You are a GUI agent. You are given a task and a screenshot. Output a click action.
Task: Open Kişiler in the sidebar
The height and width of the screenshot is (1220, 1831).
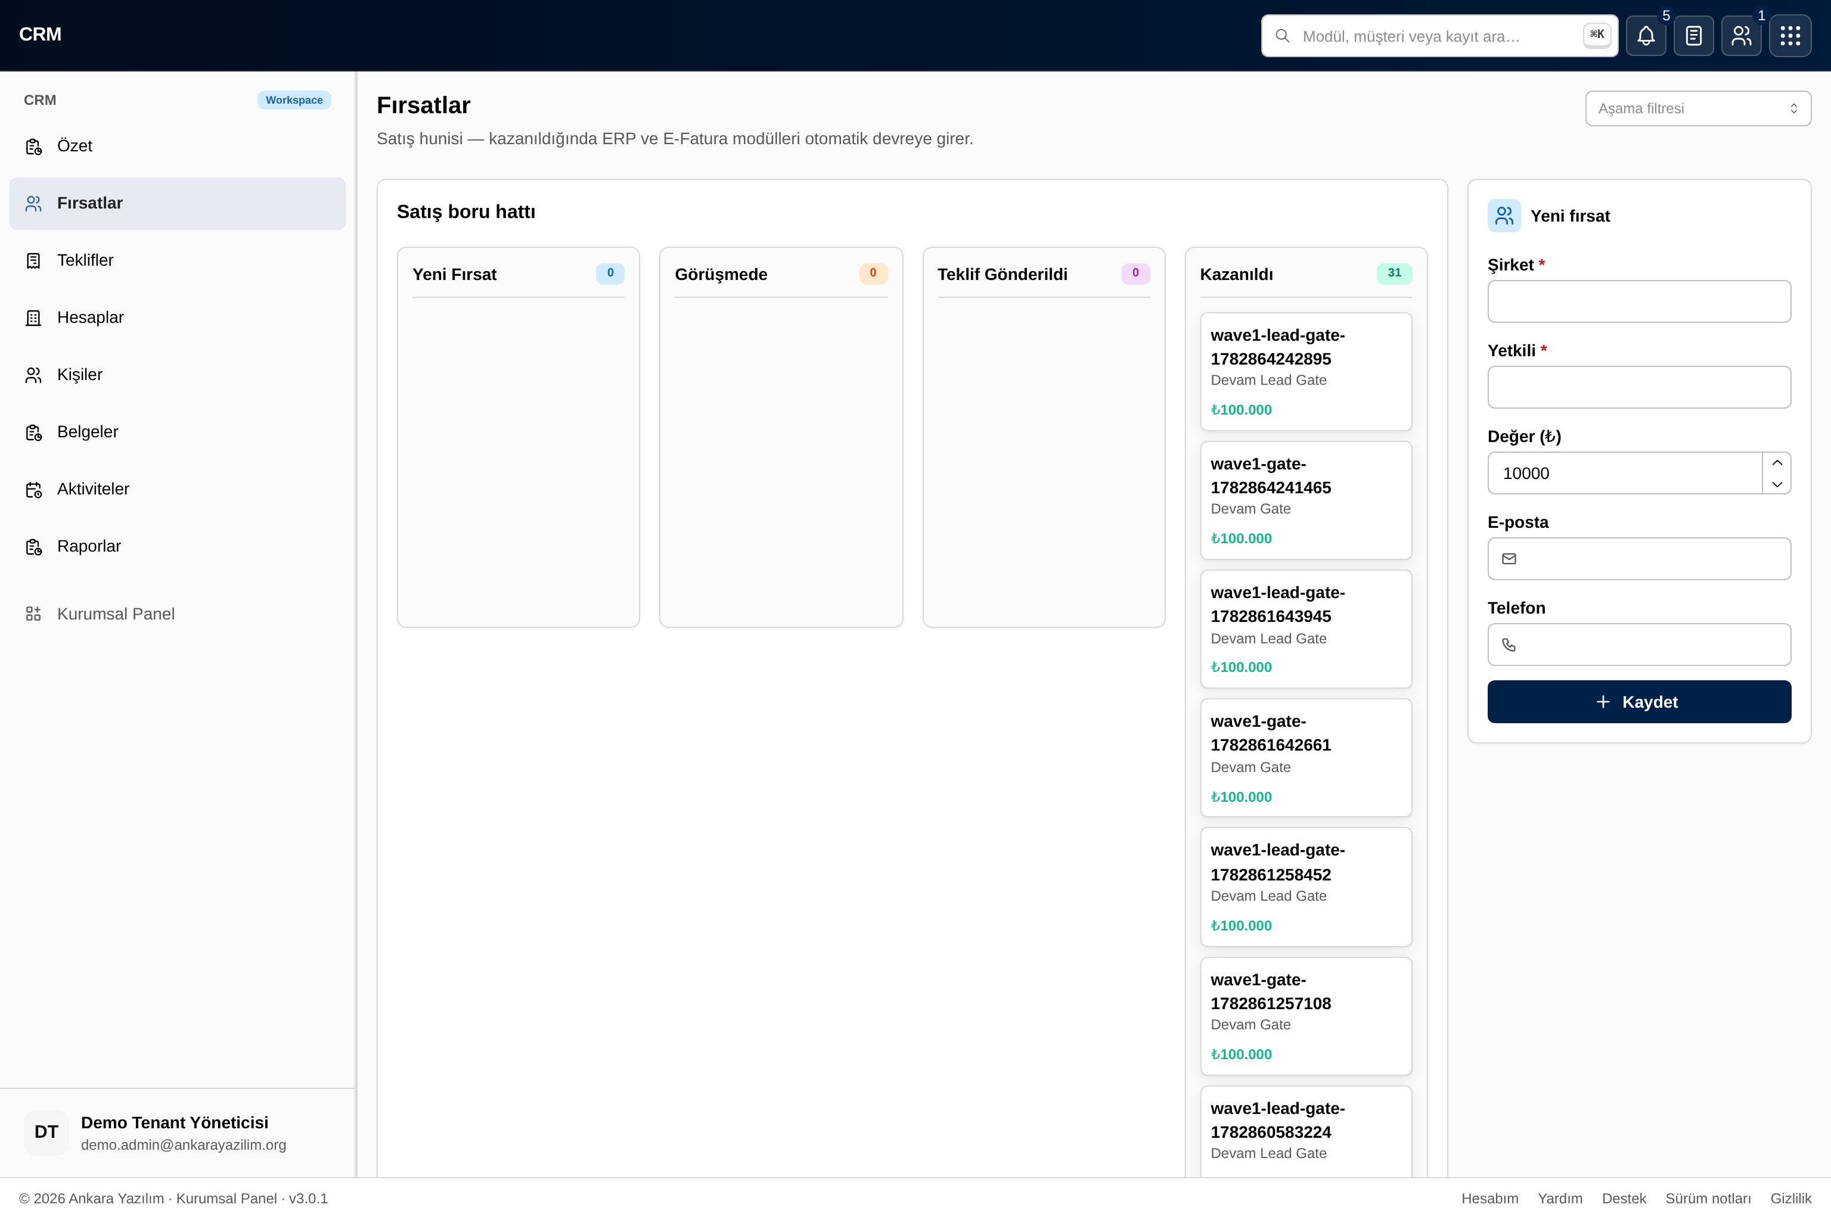coord(178,375)
